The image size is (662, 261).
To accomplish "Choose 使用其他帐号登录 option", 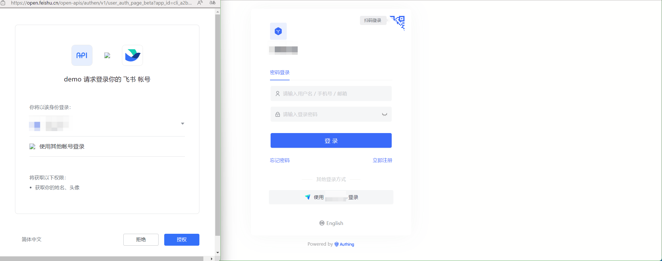I will click(62, 147).
